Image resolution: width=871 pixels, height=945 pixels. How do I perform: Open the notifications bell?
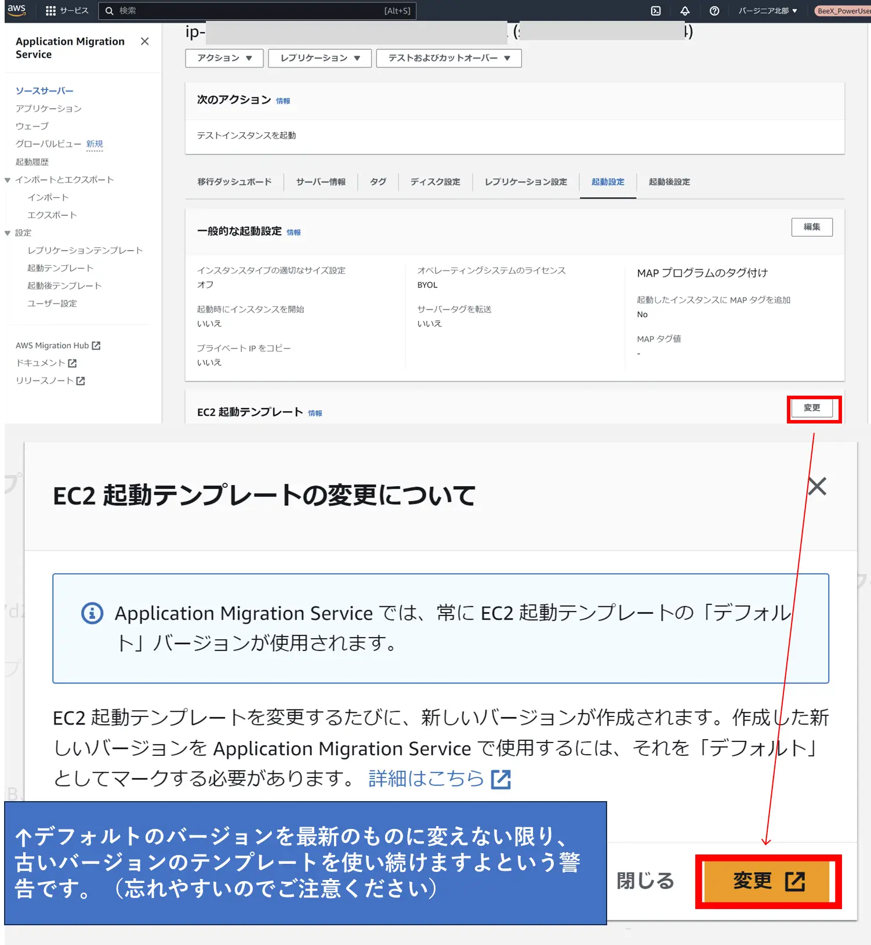pos(685,10)
